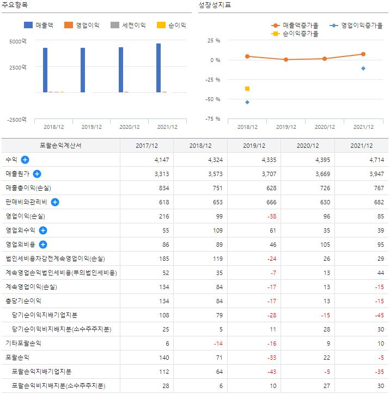Click 2018/12 매출액증가율 orange data point
The image size is (390, 394).
[247, 57]
